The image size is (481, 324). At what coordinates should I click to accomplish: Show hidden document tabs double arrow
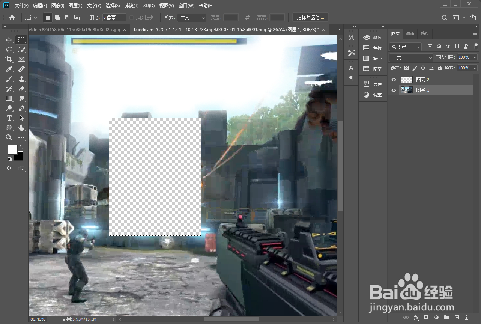point(340,29)
